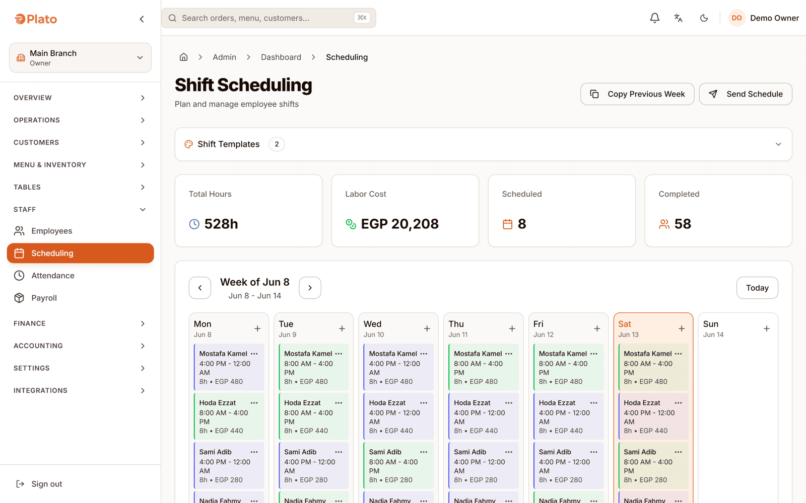
Task: Open Employees page in sidebar
Action: 81,231
